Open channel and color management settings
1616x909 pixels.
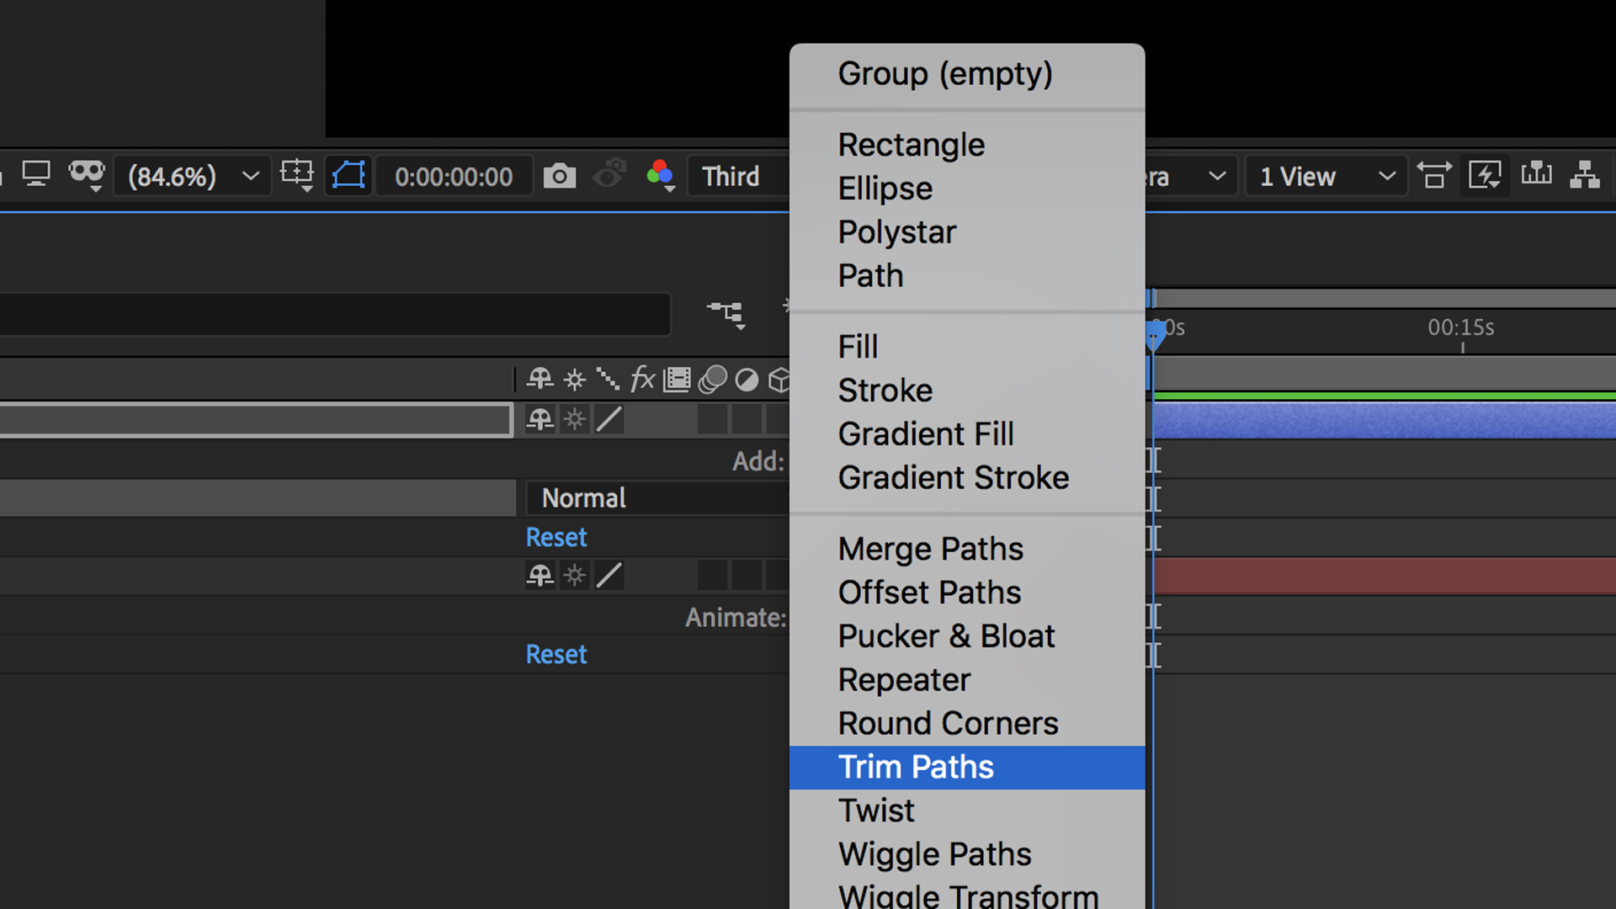click(x=661, y=175)
